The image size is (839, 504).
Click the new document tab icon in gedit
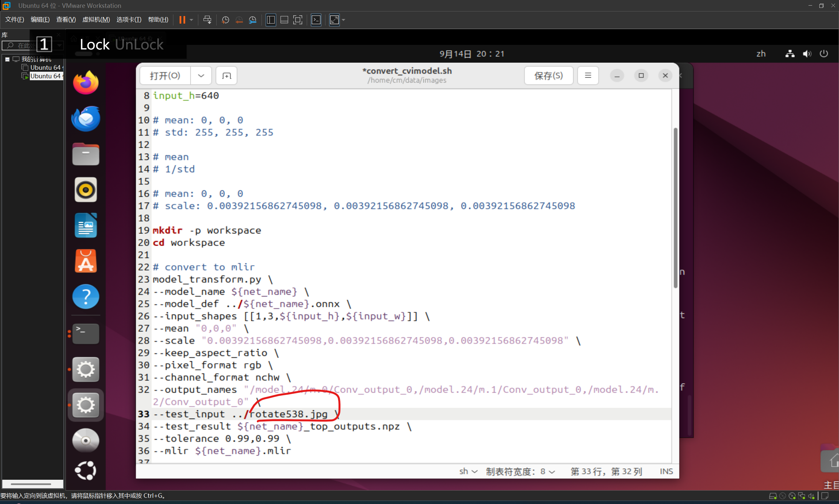tap(226, 75)
